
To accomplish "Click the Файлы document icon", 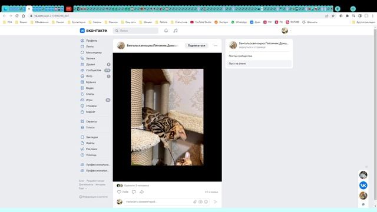I will (82, 143).
